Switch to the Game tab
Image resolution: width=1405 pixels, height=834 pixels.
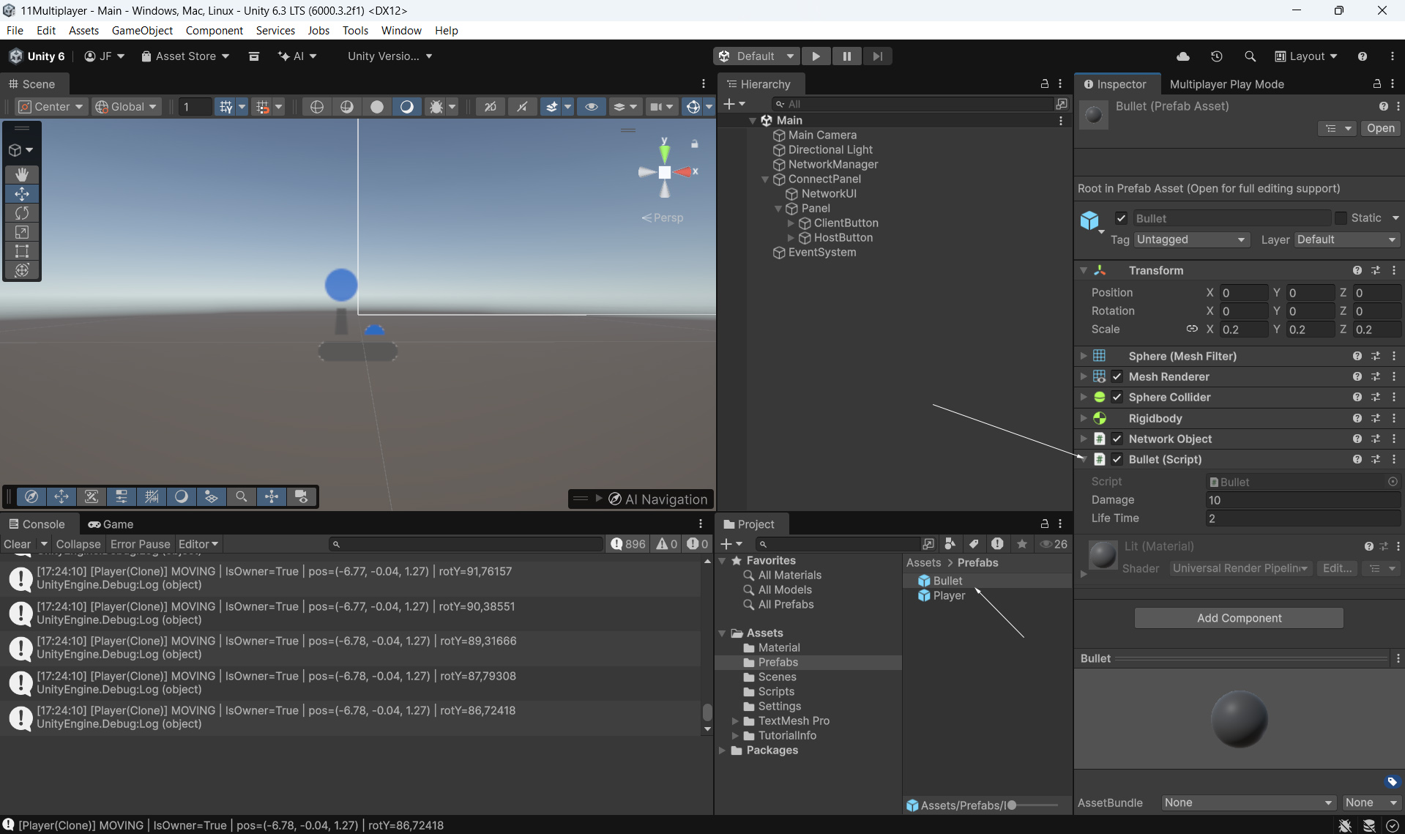pyautogui.click(x=111, y=524)
